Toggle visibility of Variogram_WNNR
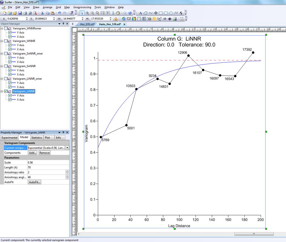Image resolution: width=286 pixels, height=242 pixels. 6,41
